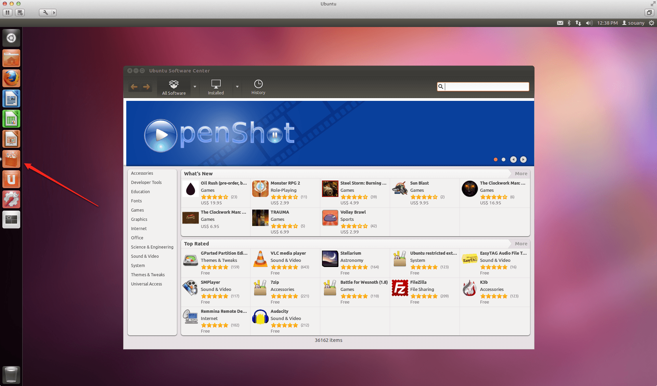Open Audacity app icon
This screenshot has width=657, height=386.
pyautogui.click(x=260, y=317)
